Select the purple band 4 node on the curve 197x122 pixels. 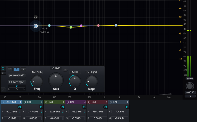81,26
